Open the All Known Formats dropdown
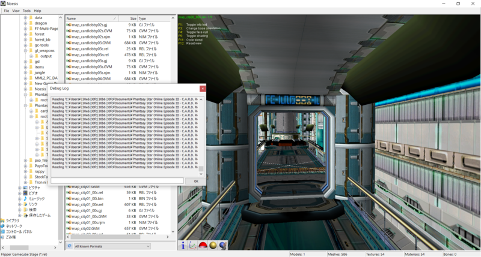Screen dimensions: 481x257 [x=112, y=246]
